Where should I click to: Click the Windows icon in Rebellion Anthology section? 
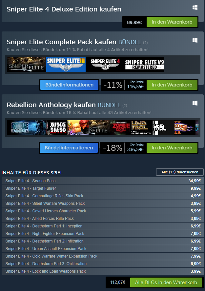point(195,103)
